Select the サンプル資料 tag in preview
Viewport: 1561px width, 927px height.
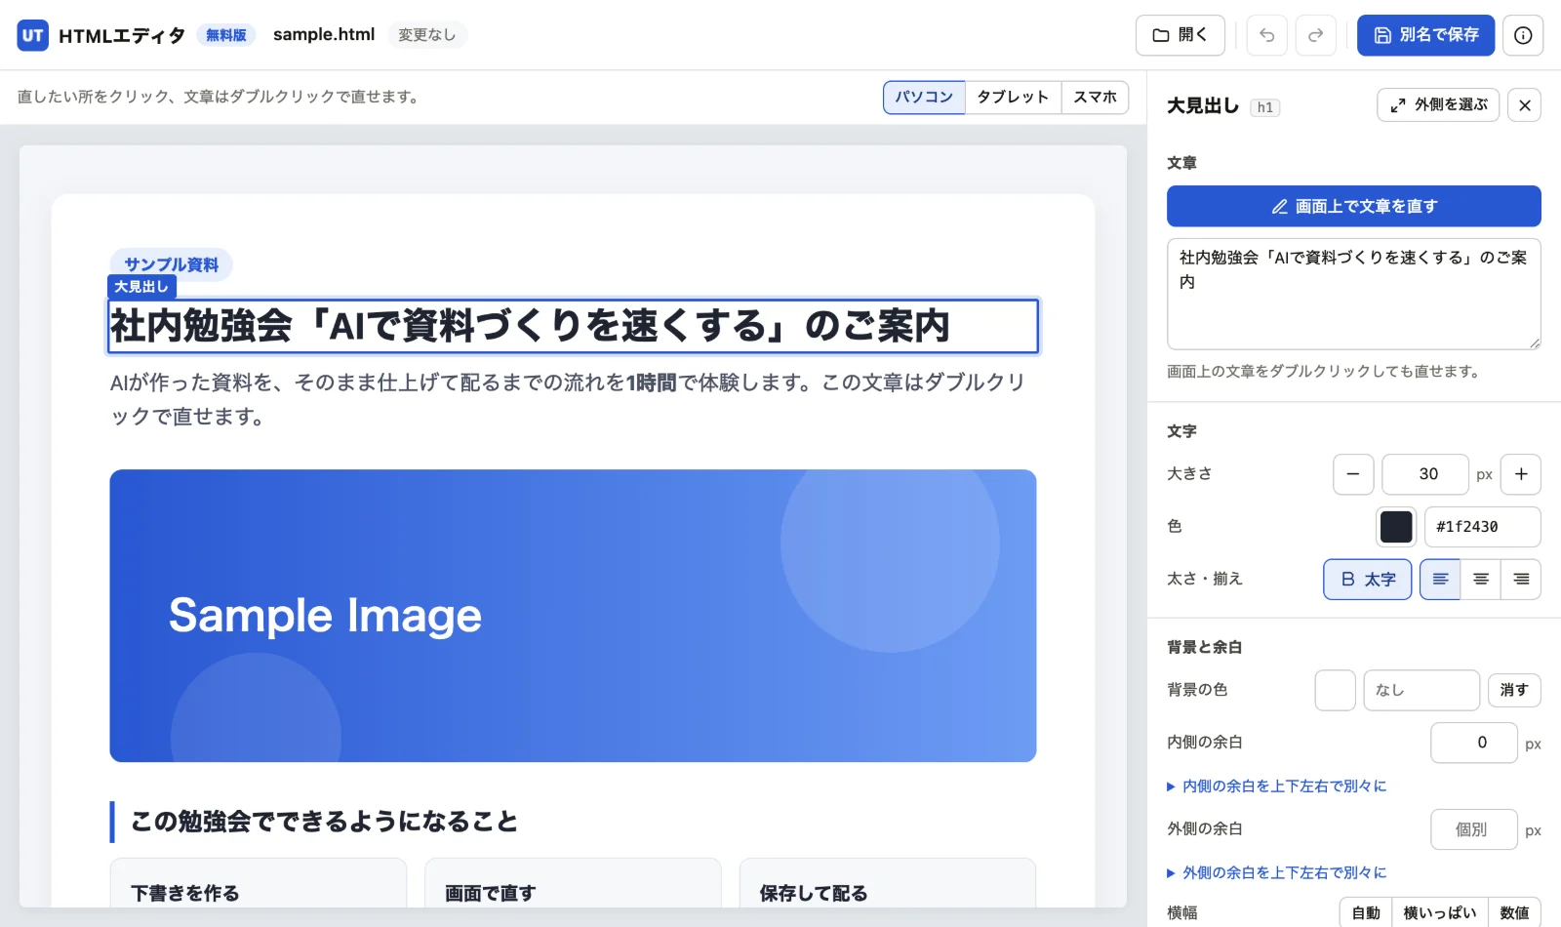[171, 264]
